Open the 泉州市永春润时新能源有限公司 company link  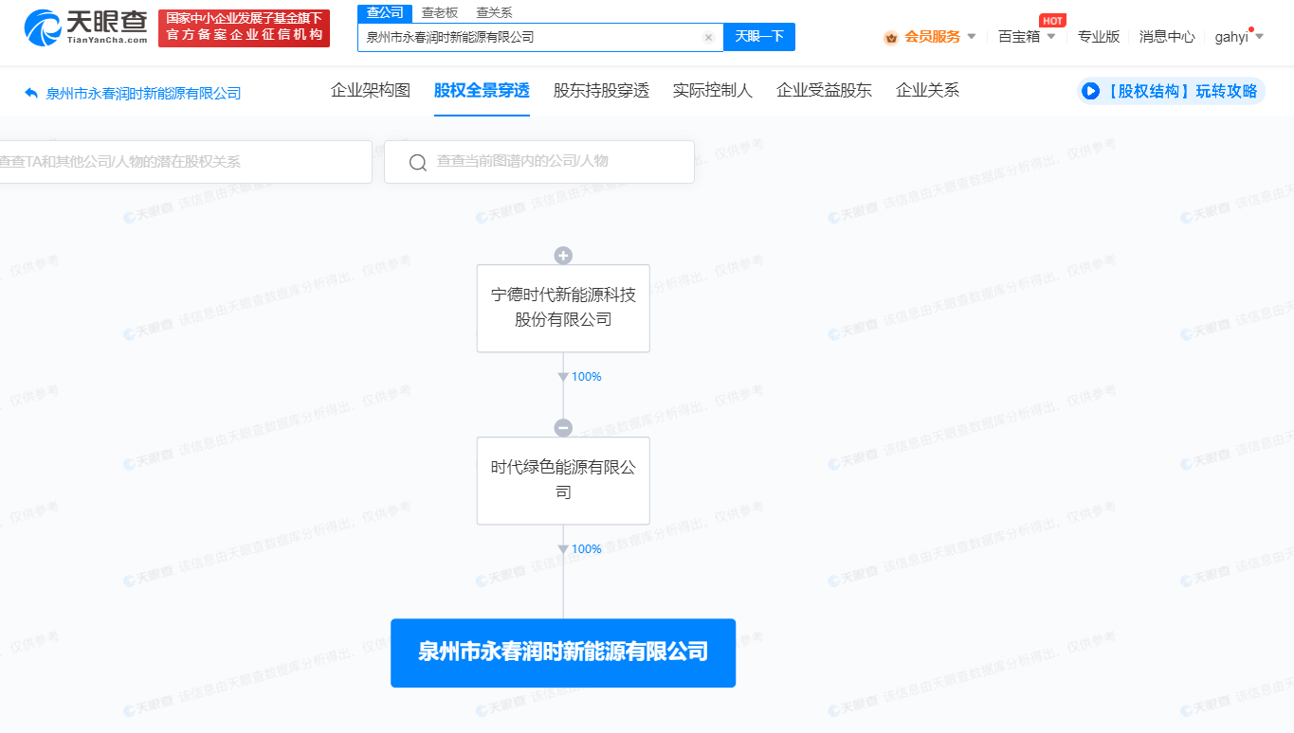pos(563,653)
